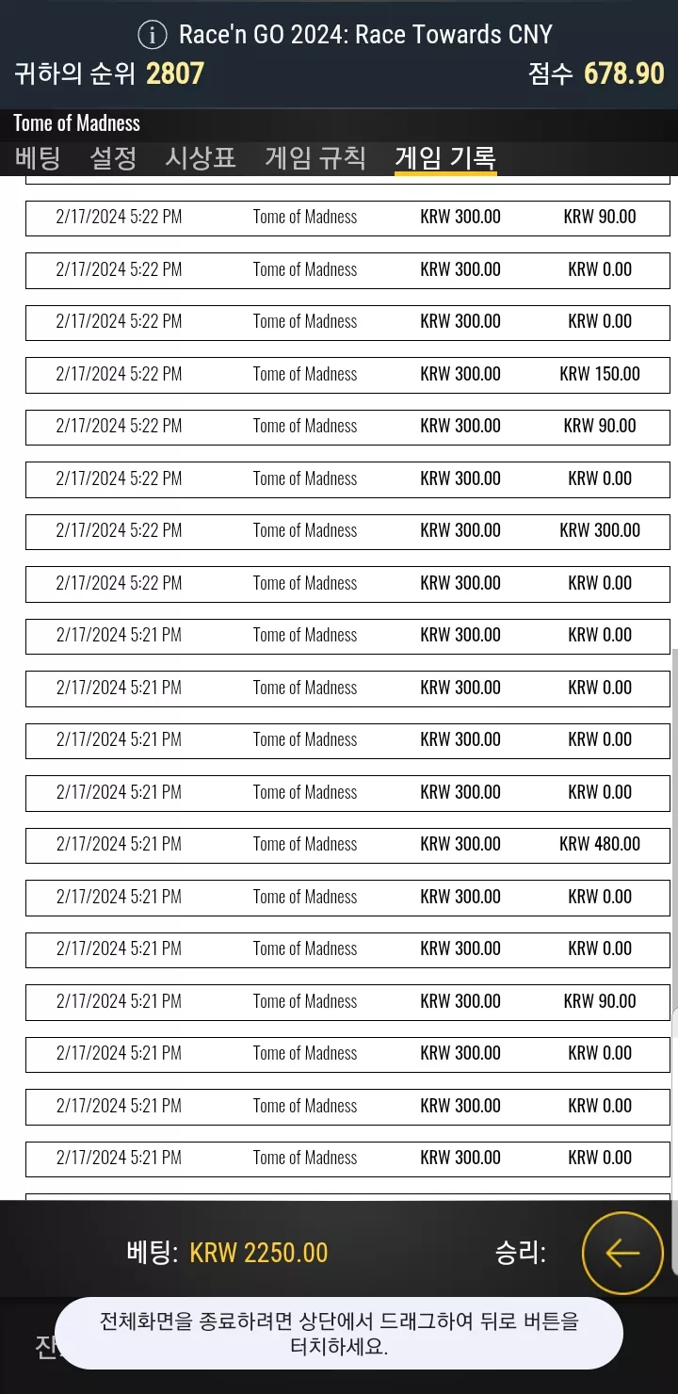
Task: Tap the Tome of Madness game title
Action: pos(76,123)
